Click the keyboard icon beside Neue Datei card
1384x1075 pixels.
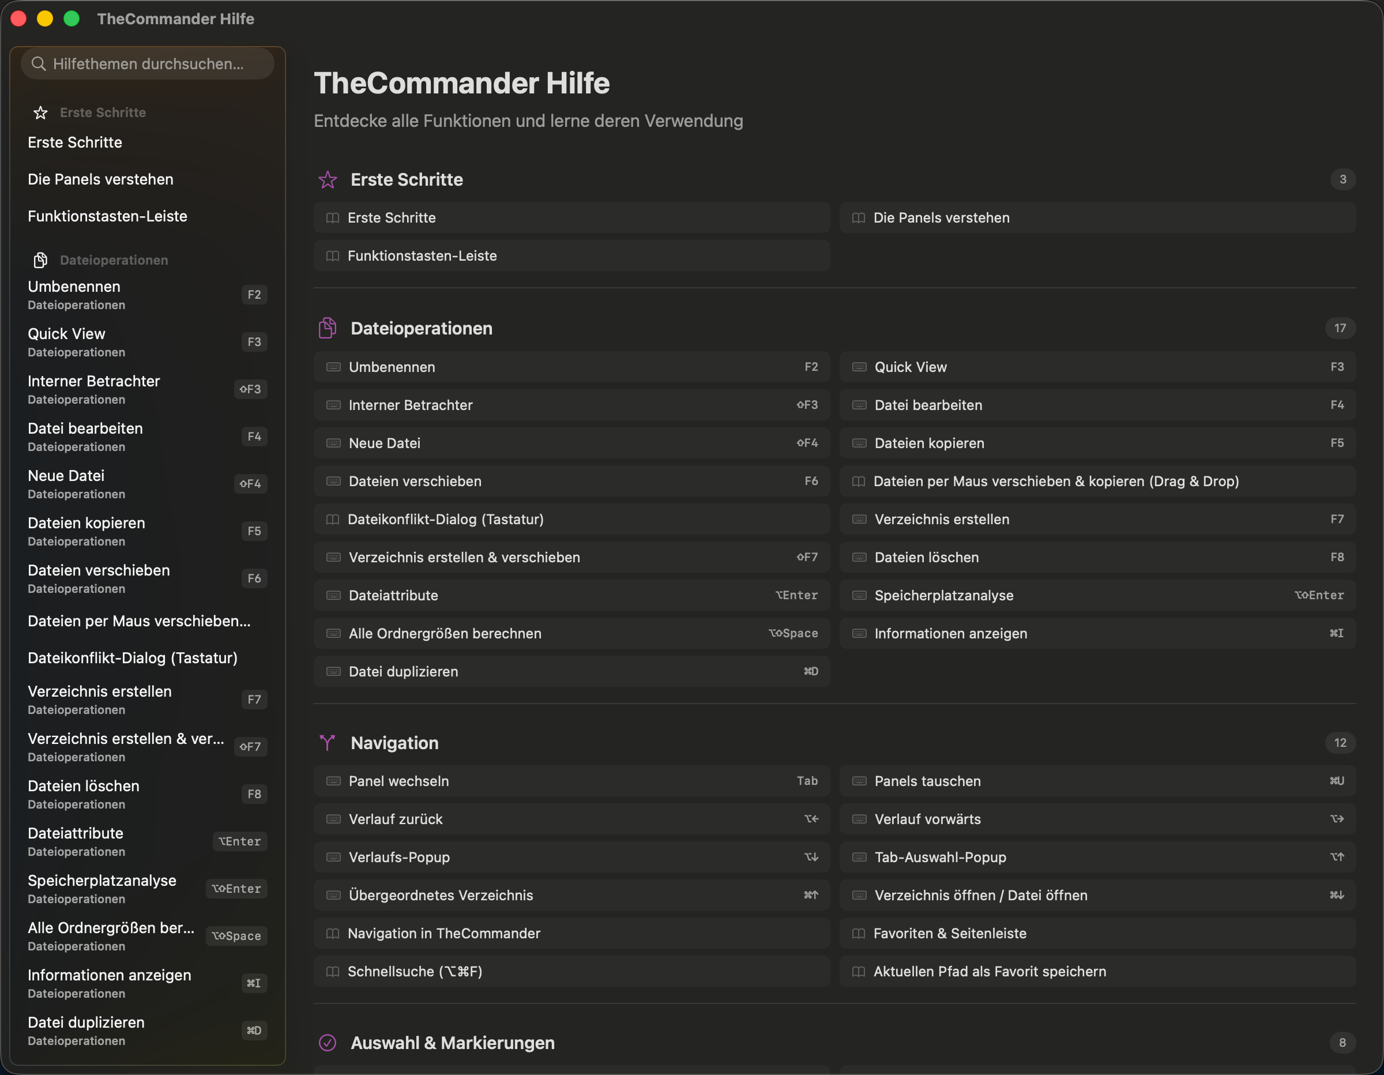coord(333,443)
